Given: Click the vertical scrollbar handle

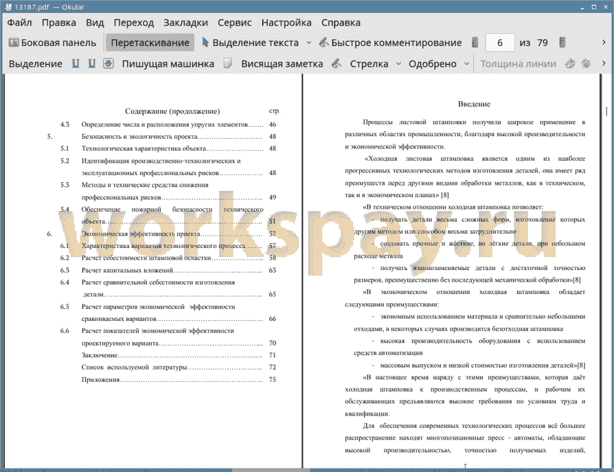Looking at the screenshot, I should click(606, 110).
